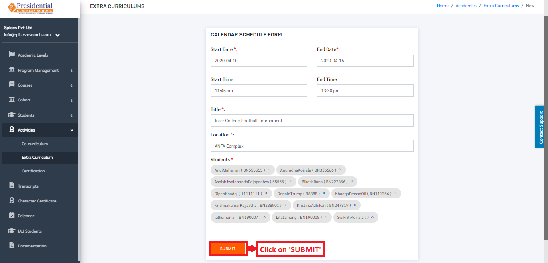
Task: Open Extra Curriculums breadcrumb link
Action: point(501,6)
